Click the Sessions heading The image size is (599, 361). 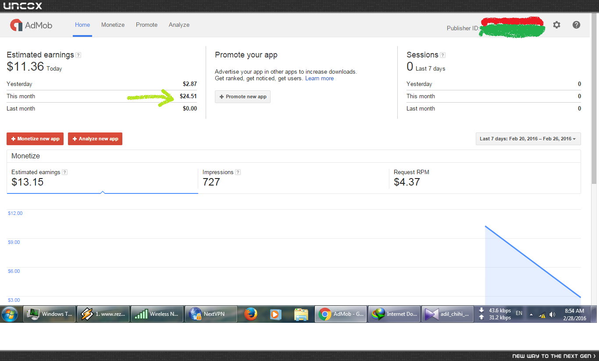tap(422, 55)
